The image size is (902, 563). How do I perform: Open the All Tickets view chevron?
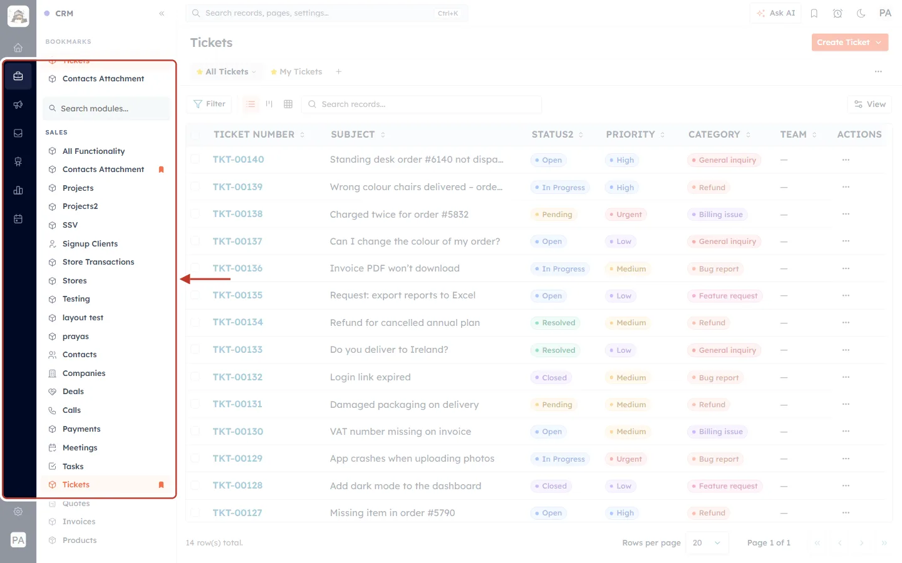[254, 72]
